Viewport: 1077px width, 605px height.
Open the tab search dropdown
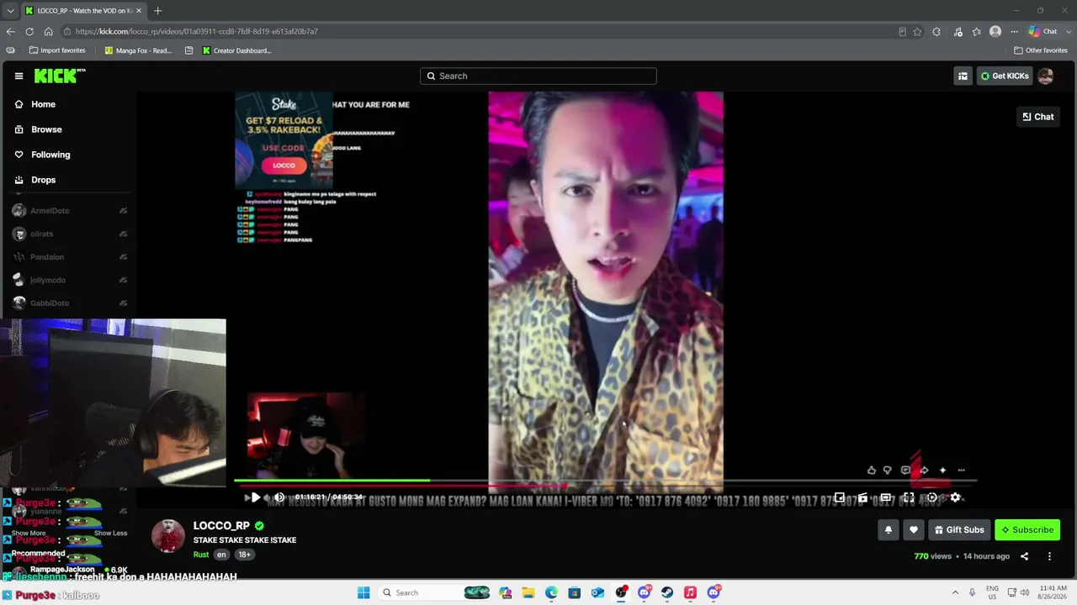(x=10, y=11)
